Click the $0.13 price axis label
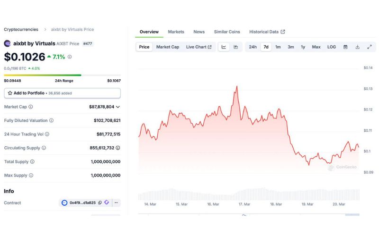The image size is (379, 236). [368, 89]
